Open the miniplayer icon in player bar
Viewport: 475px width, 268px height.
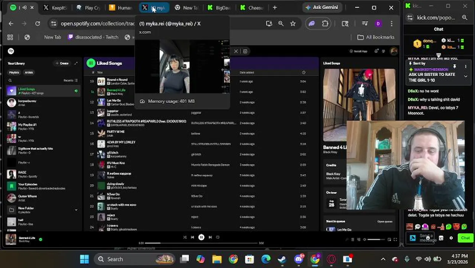[x=389, y=240]
